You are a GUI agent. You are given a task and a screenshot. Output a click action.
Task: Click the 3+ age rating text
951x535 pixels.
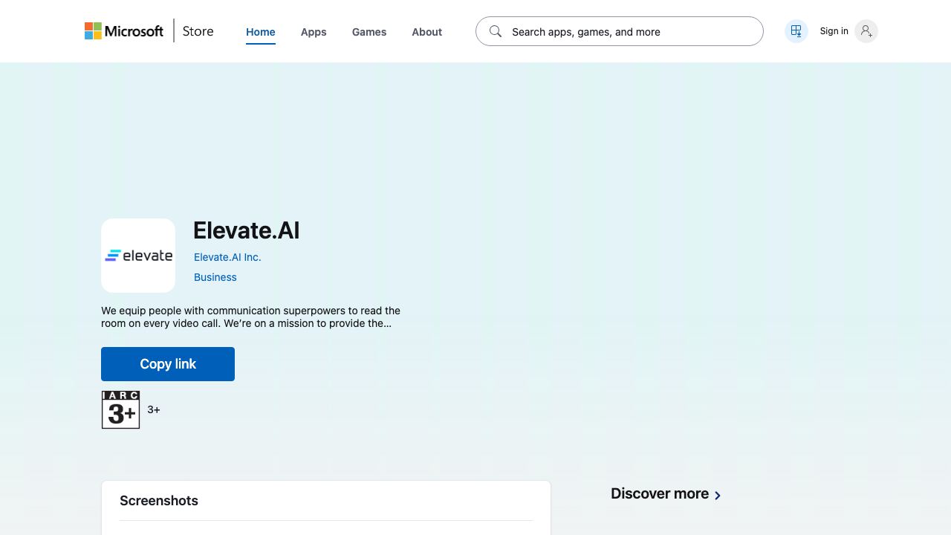click(154, 409)
